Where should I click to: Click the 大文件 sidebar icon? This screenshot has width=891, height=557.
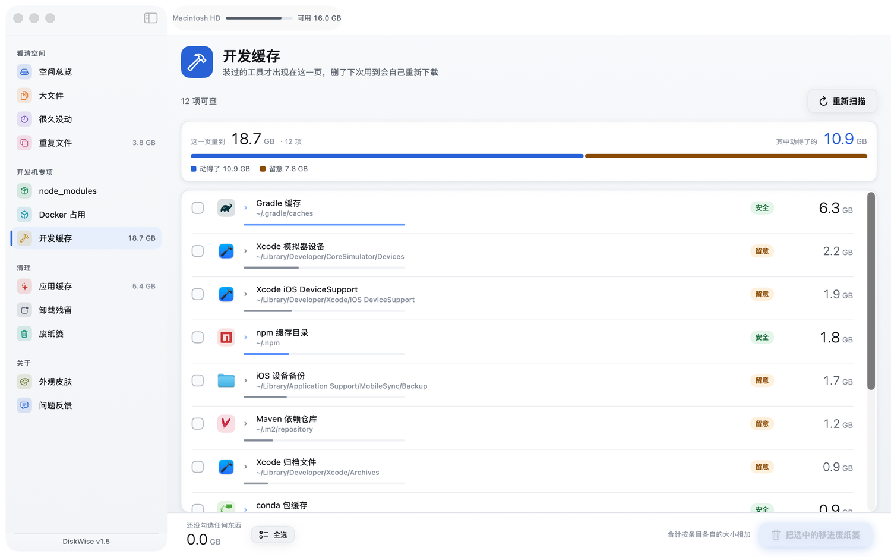tap(24, 96)
